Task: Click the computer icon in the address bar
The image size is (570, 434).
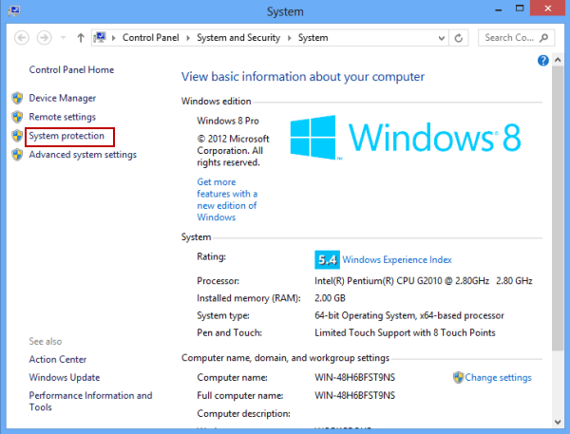Action: coord(100,37)
